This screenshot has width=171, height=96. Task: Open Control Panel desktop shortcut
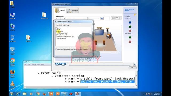[13, 51]
